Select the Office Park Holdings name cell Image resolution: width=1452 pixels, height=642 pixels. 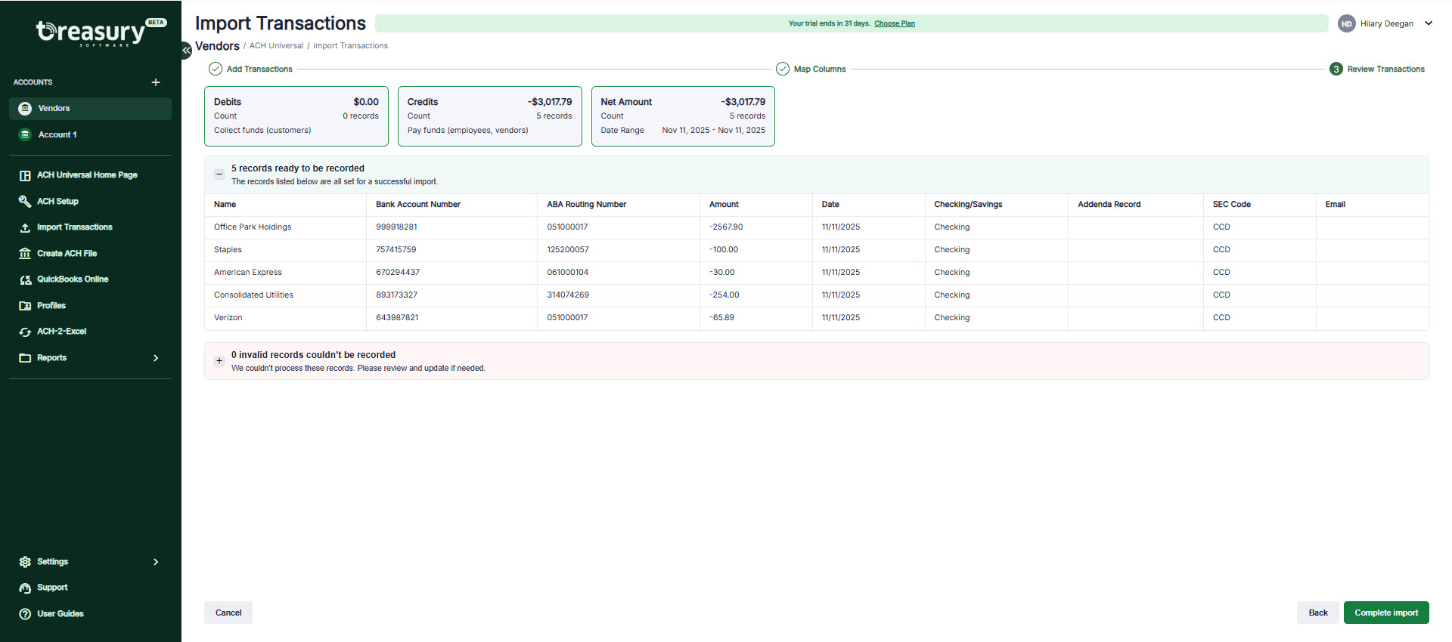click(x=285, y=227)
